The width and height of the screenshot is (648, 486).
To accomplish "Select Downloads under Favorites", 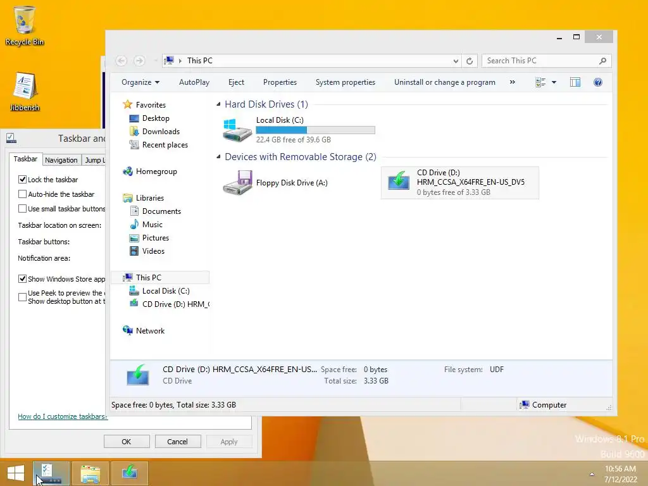I will coord(154,132).
